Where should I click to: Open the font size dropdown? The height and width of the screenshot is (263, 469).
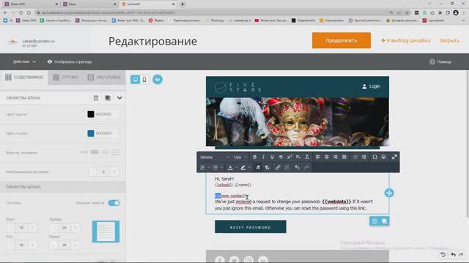[x=240, y=157]
